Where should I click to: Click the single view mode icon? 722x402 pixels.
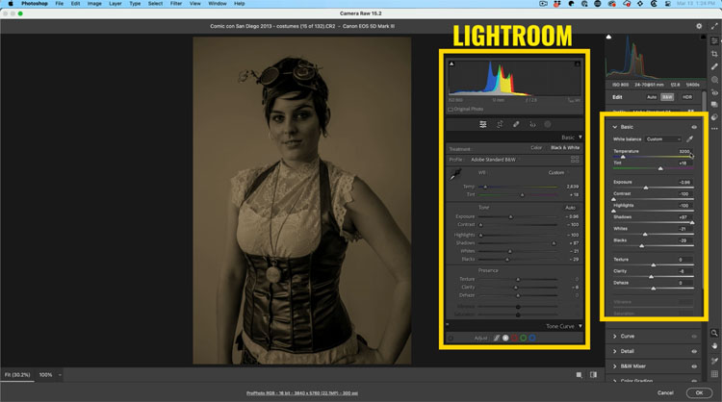pos(579,375)
